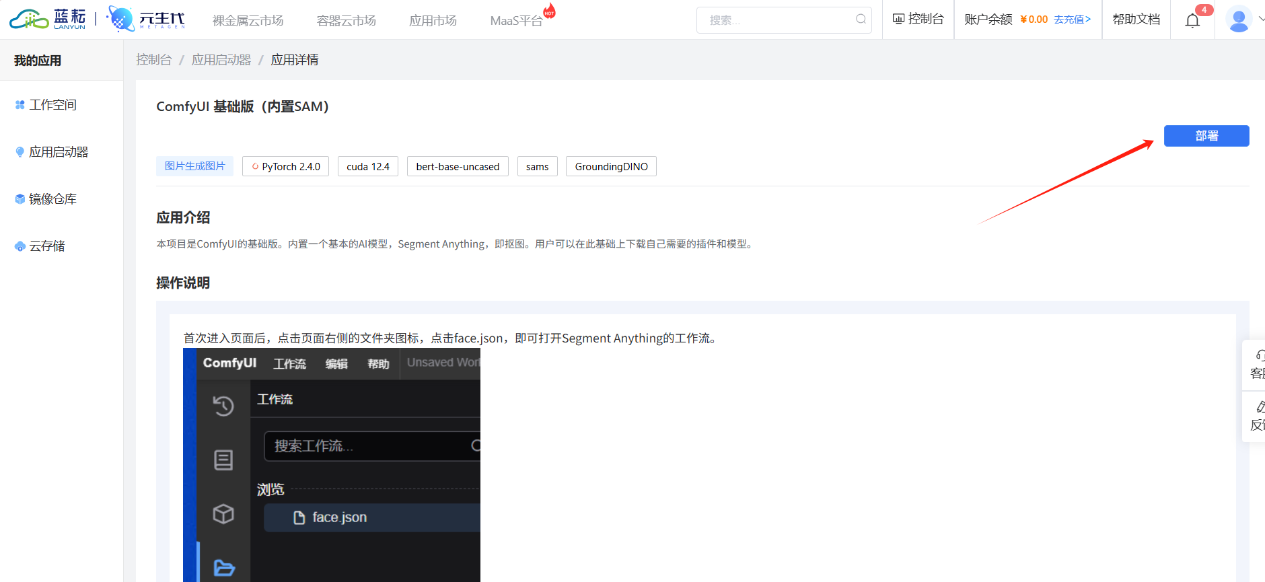1265x582 pixels.
Task: Open 容器云市场 in top navigation
Action: (346, 21)
